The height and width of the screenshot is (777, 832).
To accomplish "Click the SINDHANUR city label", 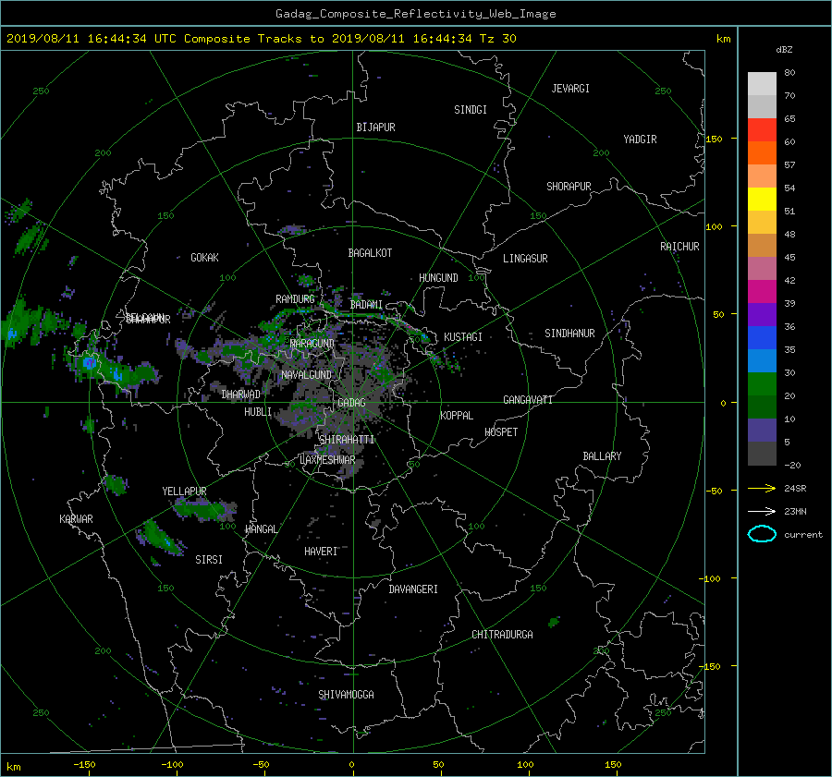I will click(x=569, y=334).
